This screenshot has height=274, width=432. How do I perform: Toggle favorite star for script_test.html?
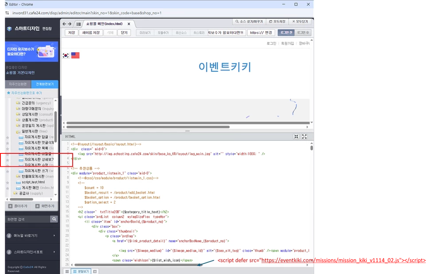click(x=8, y=183)
